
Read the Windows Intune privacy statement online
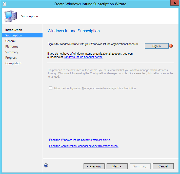point(80,140)
